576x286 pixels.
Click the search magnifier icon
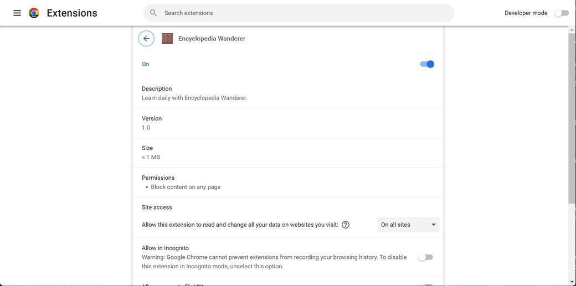pyautogui.click(x=153, y=13)
